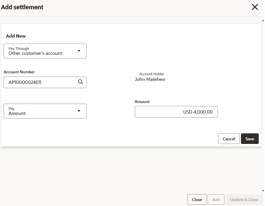Select the account holder name John Matehew
This screenshot has height=206, width=265.
150,79
